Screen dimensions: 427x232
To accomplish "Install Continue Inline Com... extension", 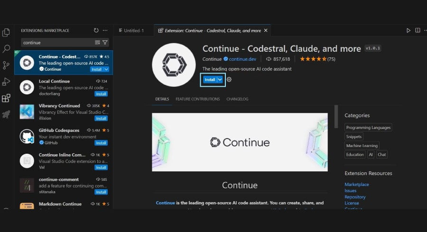I will pos(101,167).
